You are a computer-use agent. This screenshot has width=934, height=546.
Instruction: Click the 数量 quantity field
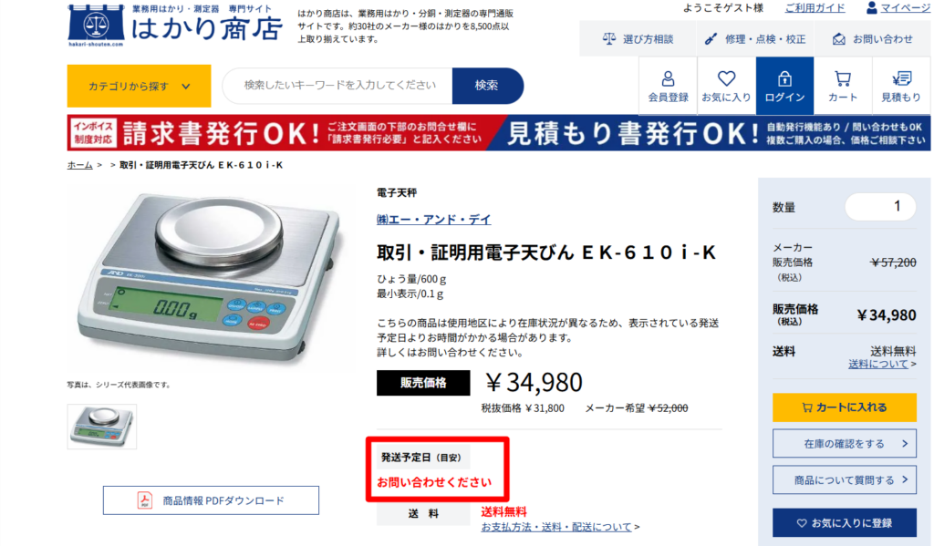tap(880, 207)
